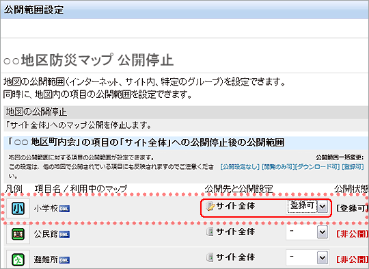Click the 公民館 legend icon
This screenshot has height=269, width=369.
(18, 234)
